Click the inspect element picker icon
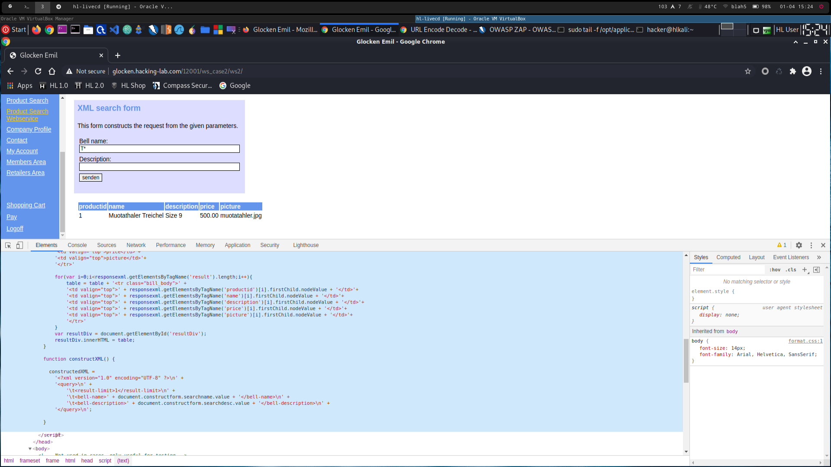The height and width of the screenshot is (467, 831). [8, 245]
